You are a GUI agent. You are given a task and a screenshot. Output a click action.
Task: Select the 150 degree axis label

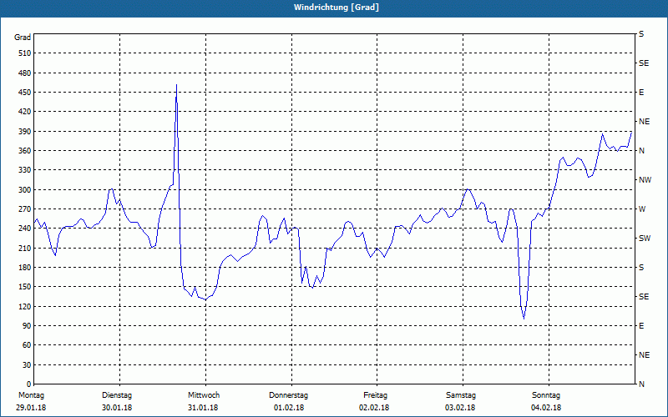coord(25,287)
